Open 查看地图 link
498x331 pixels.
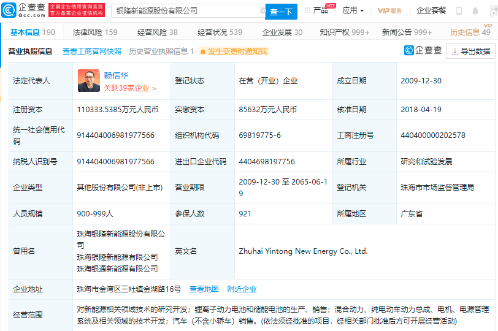tap(204, 289)
